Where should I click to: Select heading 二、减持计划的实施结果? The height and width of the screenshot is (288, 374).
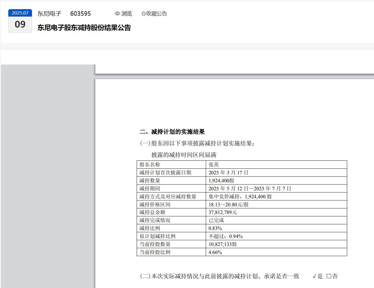172,132
